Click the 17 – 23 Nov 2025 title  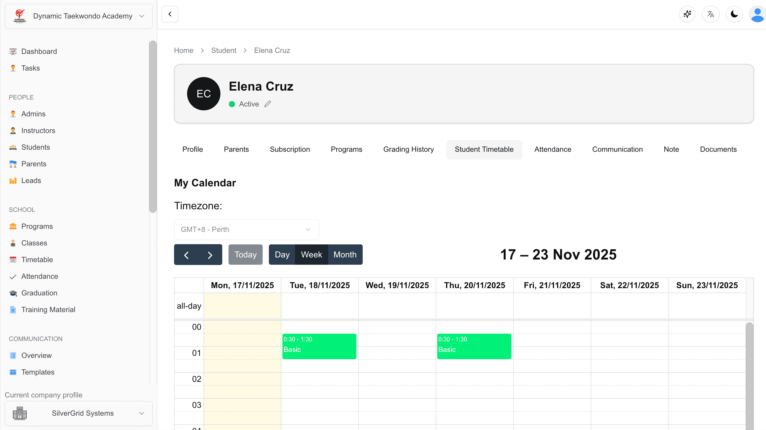(x=558, y=255)
